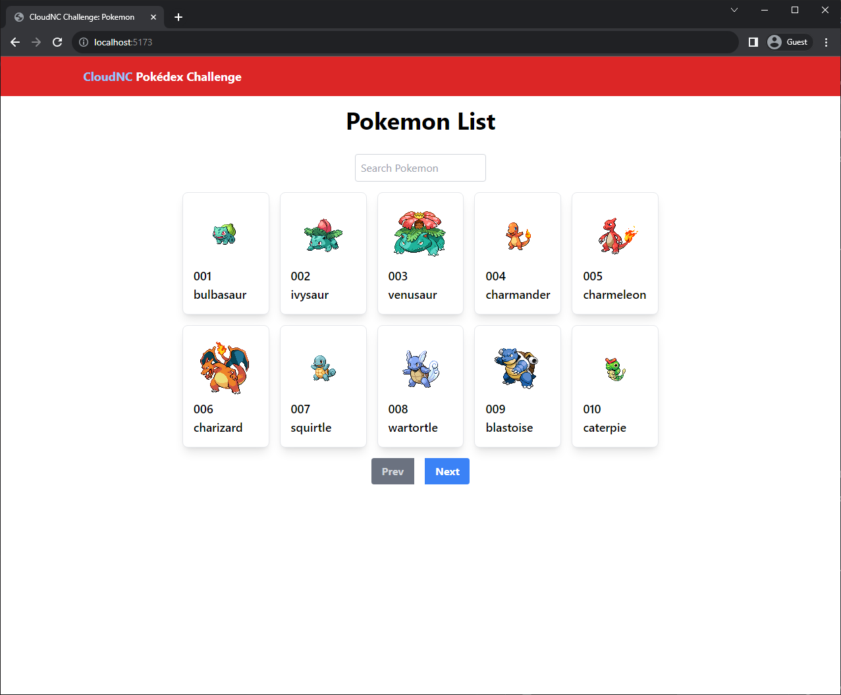Select the CloudNC Challenge: Pokemon tab
Image resolution: width=841 pixels, height=695 pixels.
[84, 17]
